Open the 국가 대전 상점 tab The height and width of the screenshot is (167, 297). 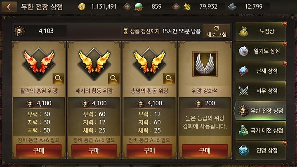click(261, 131)
